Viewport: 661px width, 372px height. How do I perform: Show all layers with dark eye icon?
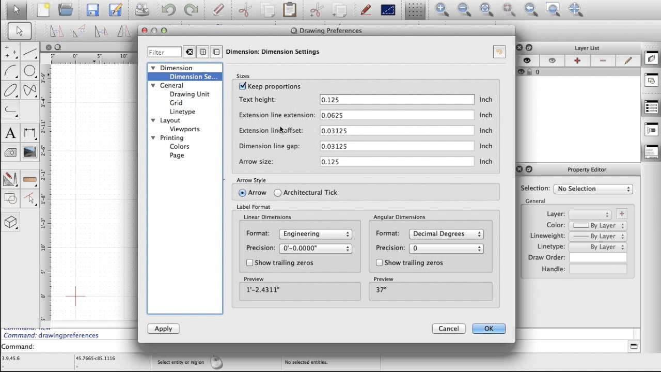point(527,60)
